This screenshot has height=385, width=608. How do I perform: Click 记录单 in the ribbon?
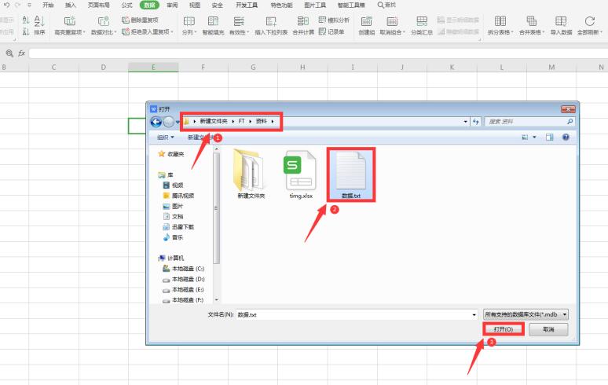331,31
